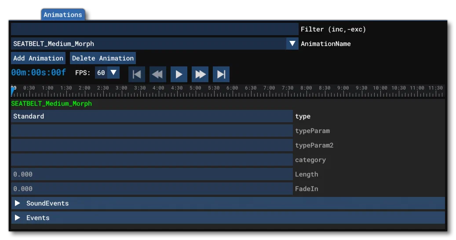456x240 pixels.
Task: Focus the Filter (inc,-exc) input field
Action: 155,29
